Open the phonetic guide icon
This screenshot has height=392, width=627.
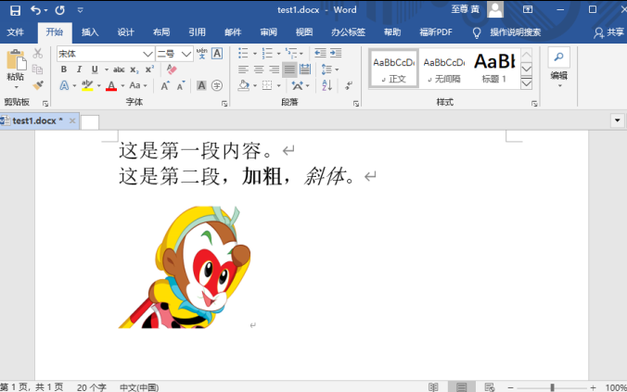click(x=202, y=54)
